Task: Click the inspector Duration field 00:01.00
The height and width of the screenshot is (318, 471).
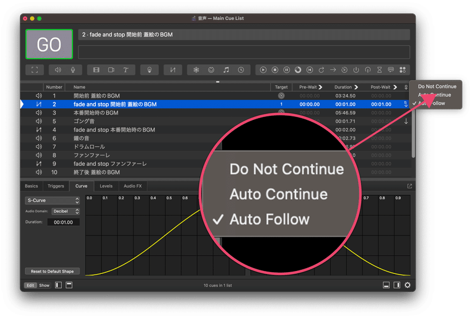Action: click(64, 222)
